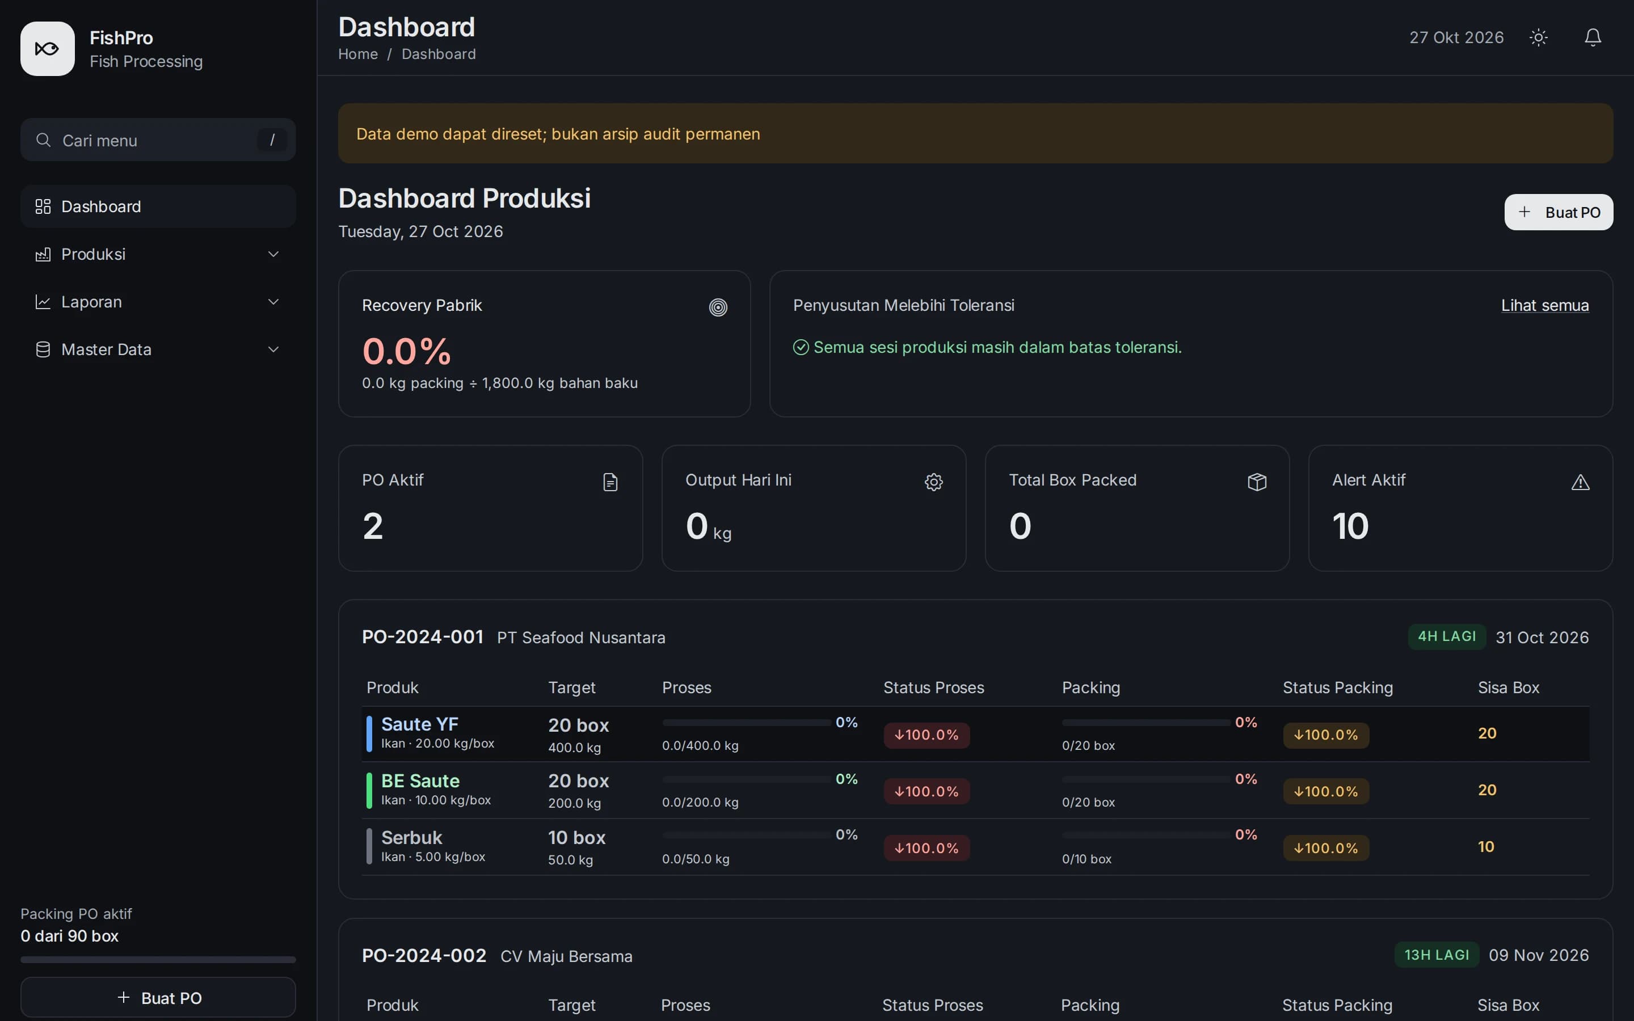Click the gear icon on Output Hari Ini card
The width and height of the screenshot is (1634, 1021).
click(x=933, y=482)
